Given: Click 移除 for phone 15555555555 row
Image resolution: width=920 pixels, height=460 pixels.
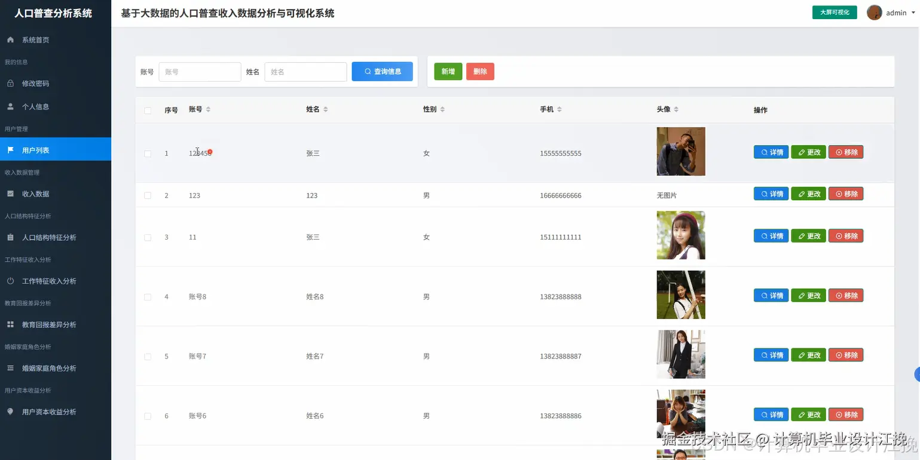Looking at the screenshot, I should click(846, 152).
